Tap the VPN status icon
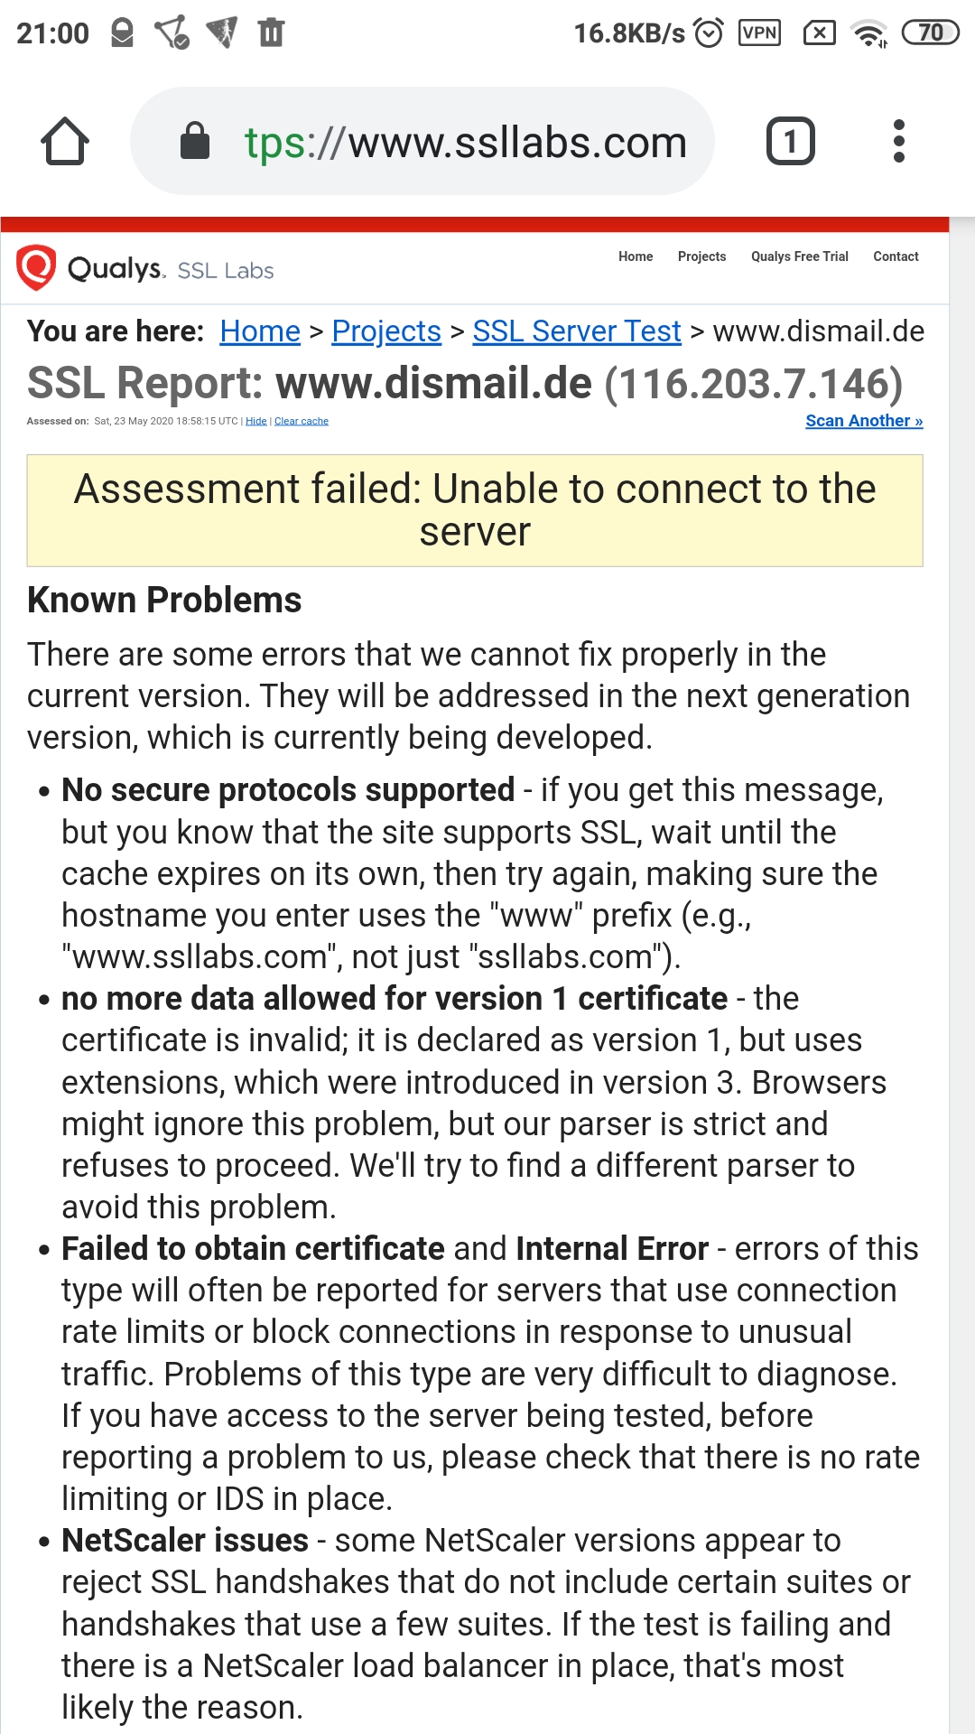 (x=761, y=33)
